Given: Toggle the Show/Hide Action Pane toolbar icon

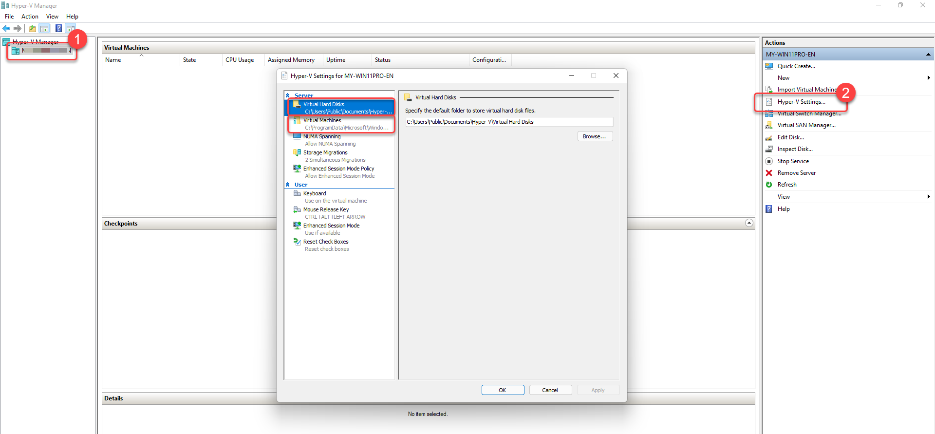Looking at the screenshot, I should click(x=71, y=28).
